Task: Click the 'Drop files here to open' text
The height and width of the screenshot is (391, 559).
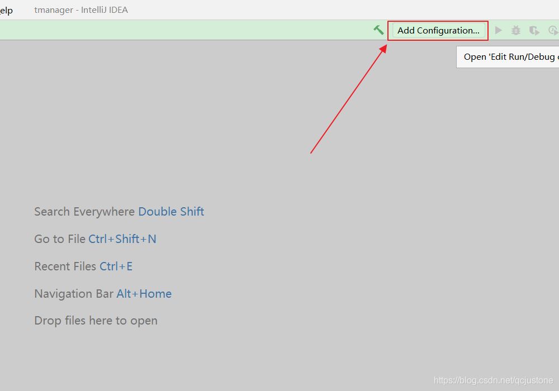Action: pyautogui.click(x=96, y=321)
